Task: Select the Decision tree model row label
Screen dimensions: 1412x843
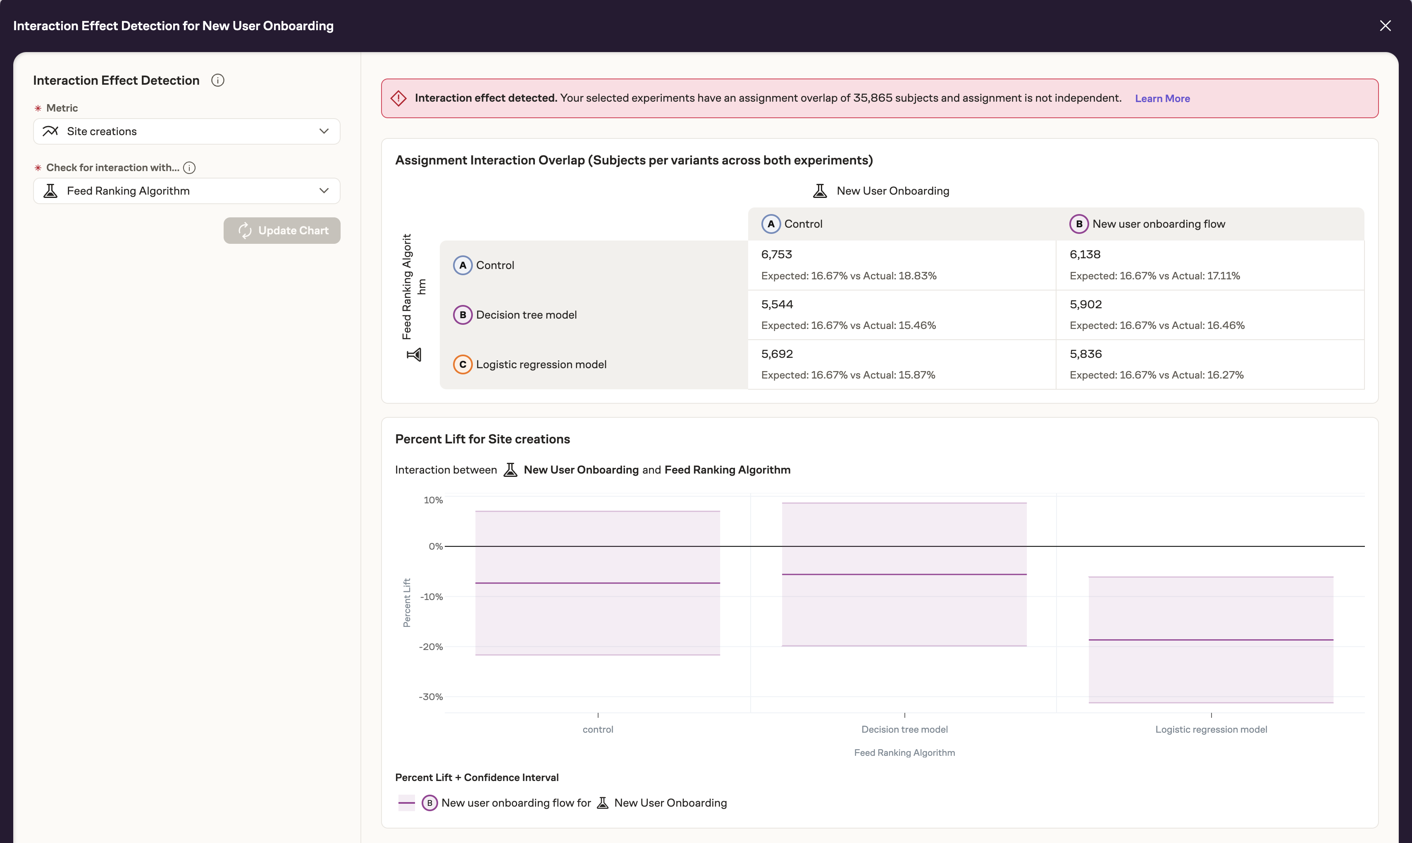Action: [x=526, y=315]
